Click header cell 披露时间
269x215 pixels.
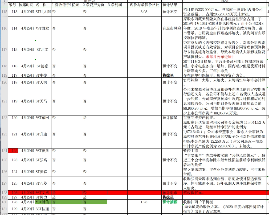coord(26,5)
